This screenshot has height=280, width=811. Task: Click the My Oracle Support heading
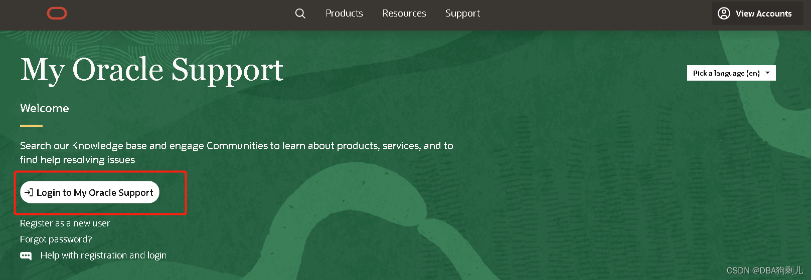point(152,70)
